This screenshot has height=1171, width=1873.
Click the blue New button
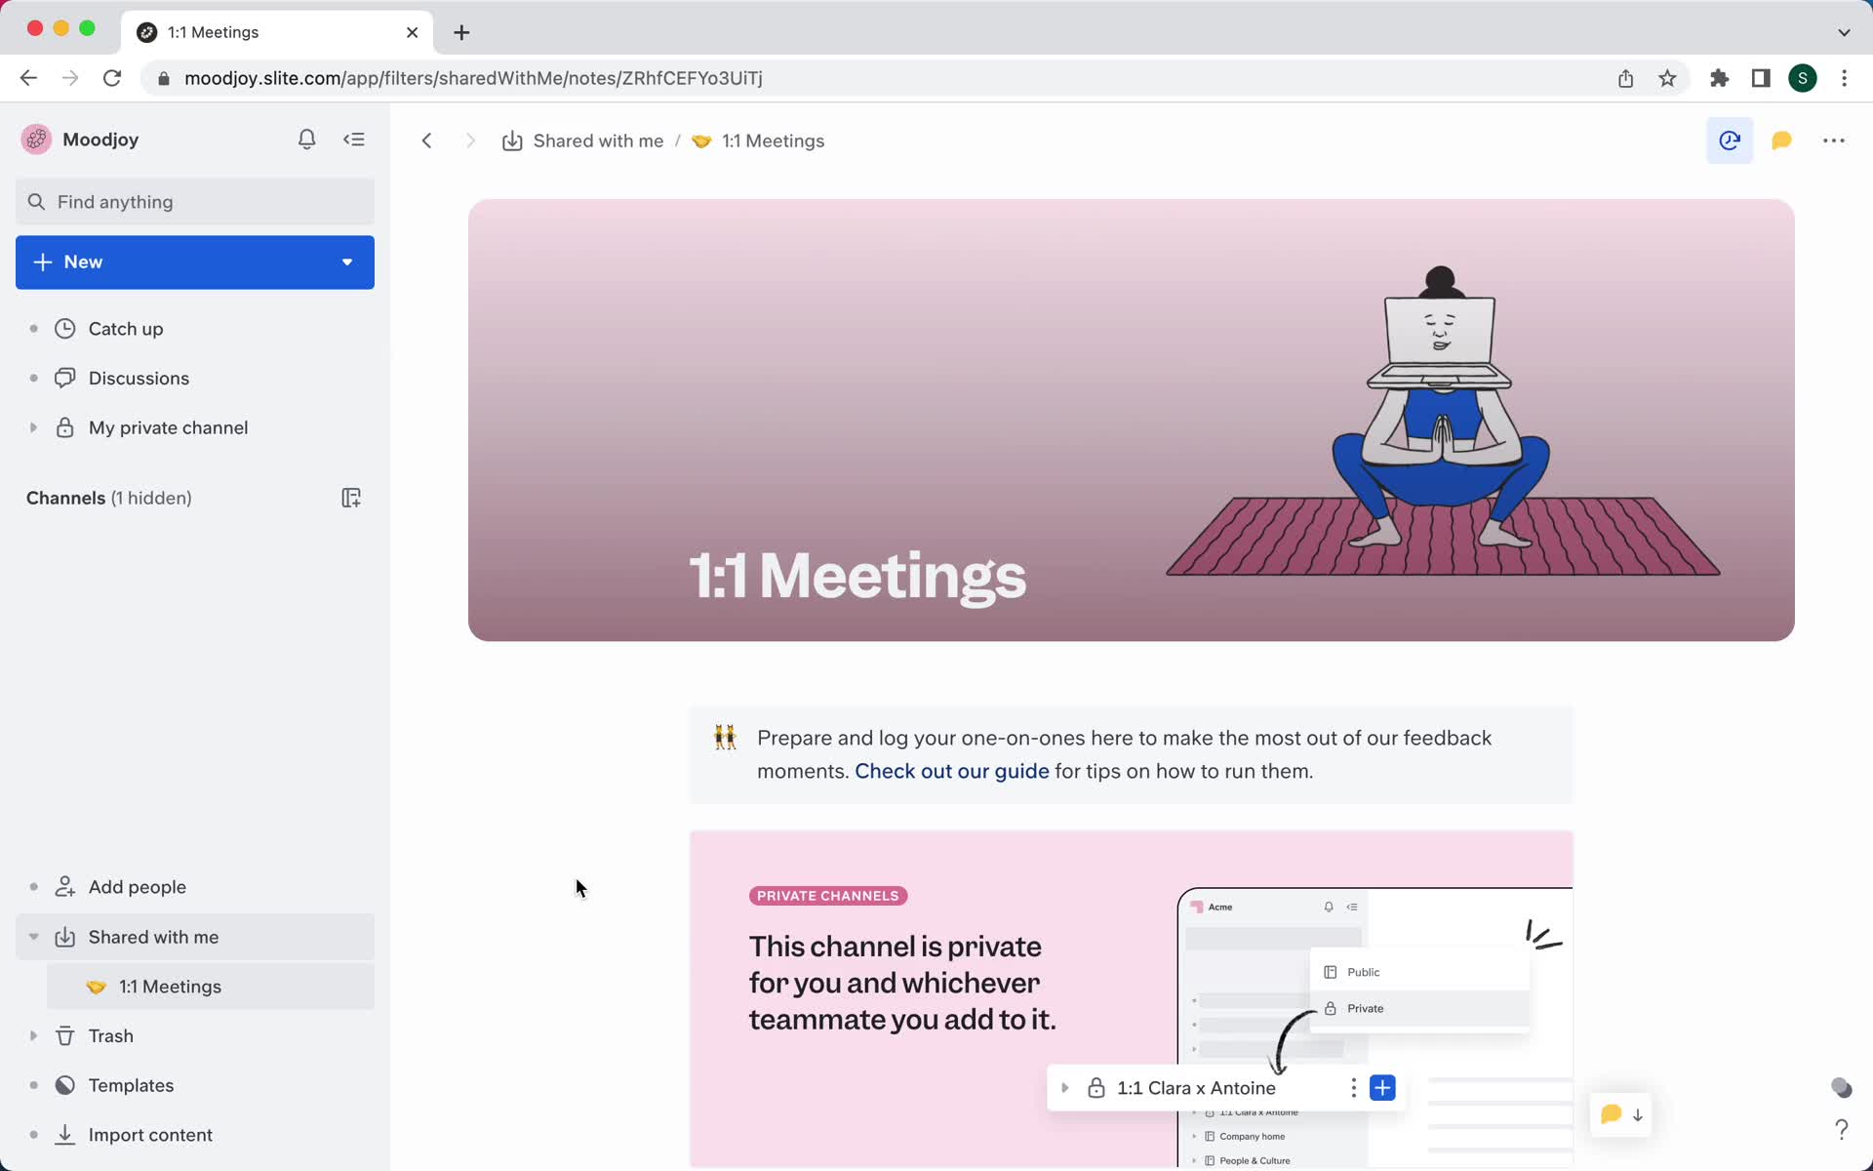pyautogui.click(x=194, y=262)
